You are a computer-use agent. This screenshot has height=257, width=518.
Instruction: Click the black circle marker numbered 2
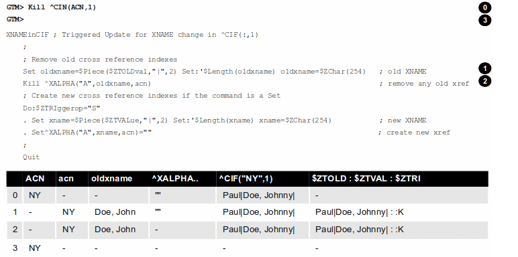[x=484, y=81]
